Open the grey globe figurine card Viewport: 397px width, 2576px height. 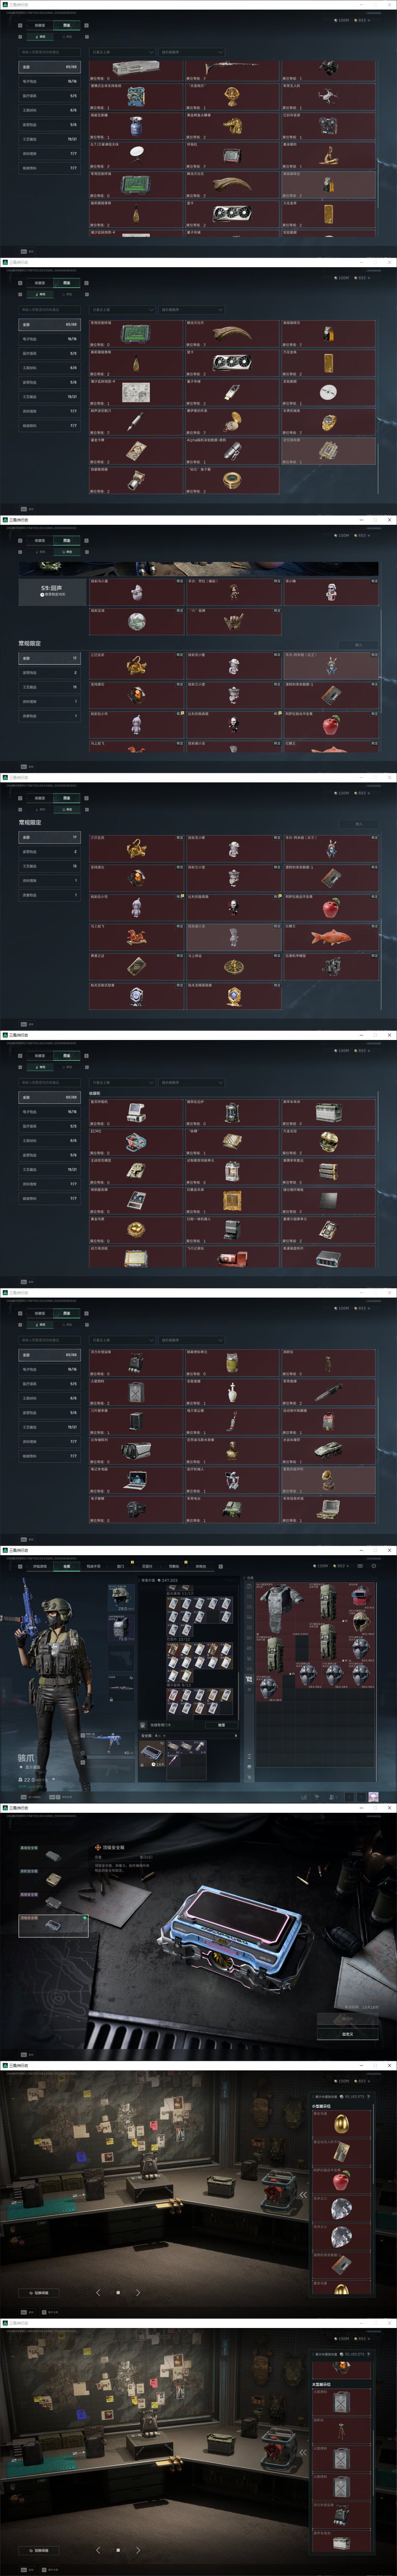pos(136,621)
